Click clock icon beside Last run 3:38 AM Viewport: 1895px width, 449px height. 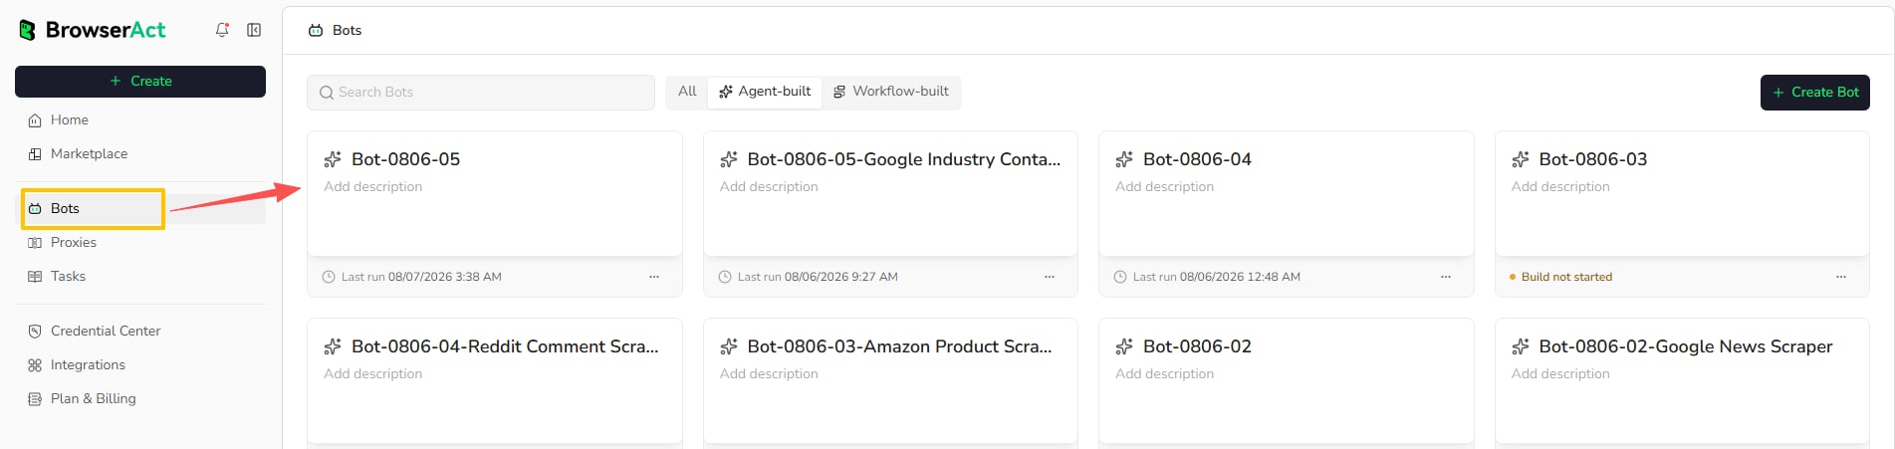point(329,277)
